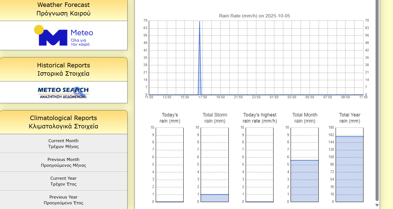Click the Rain Rate chart title
Image resolution: width=393 pixels, height=209 pixels.
pos(255,16)
